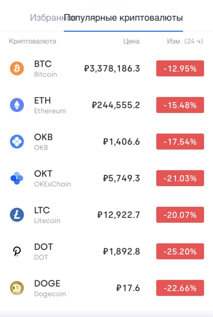
Task: Click the OKT -21.03% change badge
Action: [180, 178]
